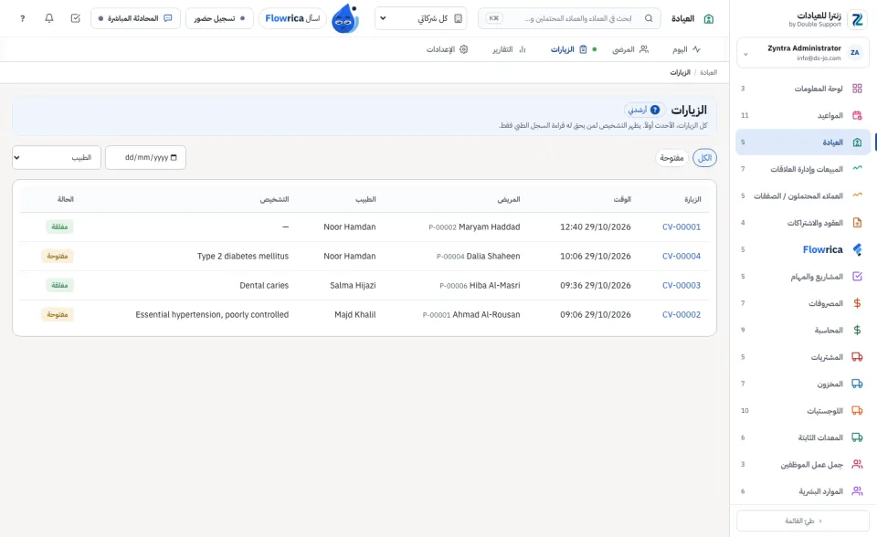
Task: Open المواعيد in the sidebar
Action: [x=803, y=115]
